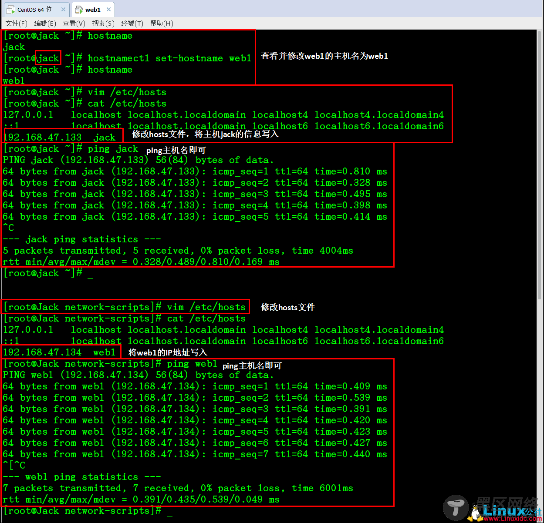Click jack ping reply icmp_seq=1 time=0.810 ms
544x523 pixels.
point(195,171)
